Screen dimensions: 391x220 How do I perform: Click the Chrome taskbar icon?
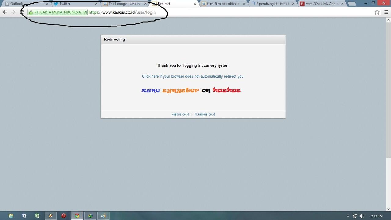tap(77, 216)
